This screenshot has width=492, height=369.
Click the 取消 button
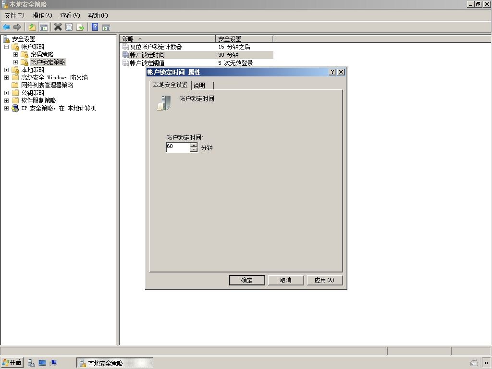pyautogui.click(x=286, y=280)
